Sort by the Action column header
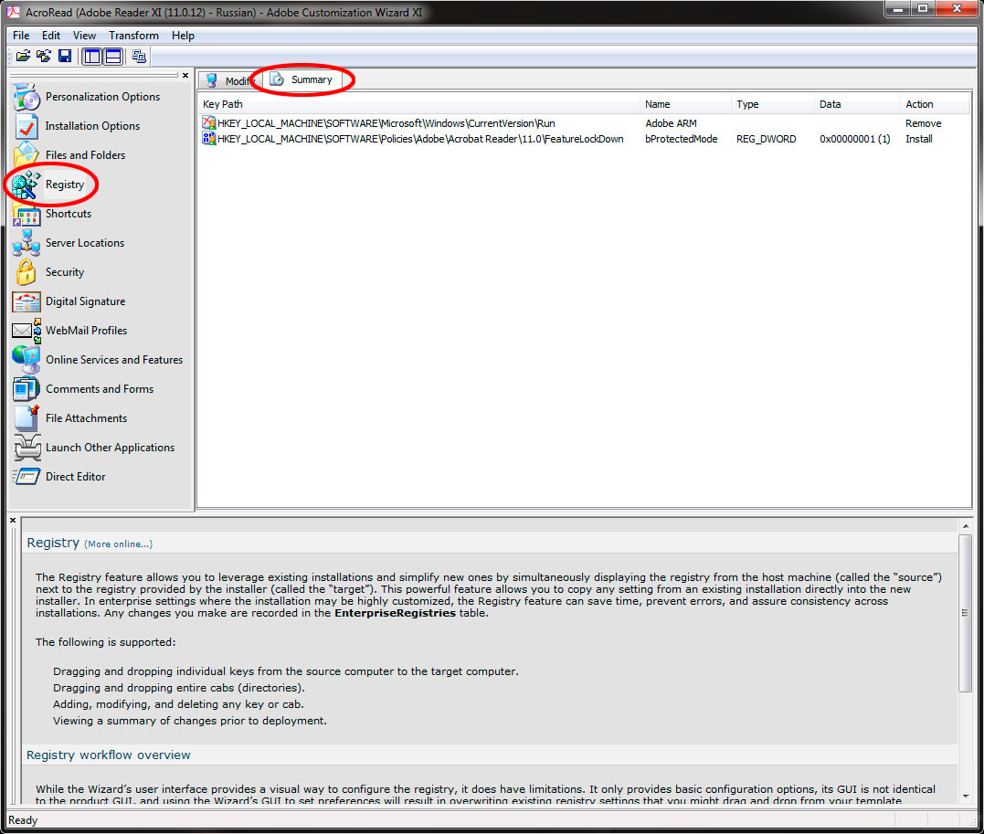 click(x=935, y=104)
